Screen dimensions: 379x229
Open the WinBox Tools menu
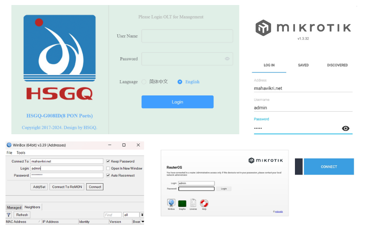click(21, 153)
